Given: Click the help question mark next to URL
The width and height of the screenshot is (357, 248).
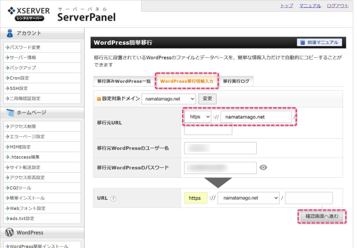Looking at the screenshot, I should tap(113, 198).
